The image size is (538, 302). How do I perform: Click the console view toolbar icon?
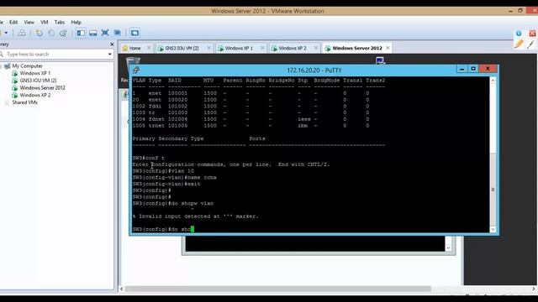134,33
